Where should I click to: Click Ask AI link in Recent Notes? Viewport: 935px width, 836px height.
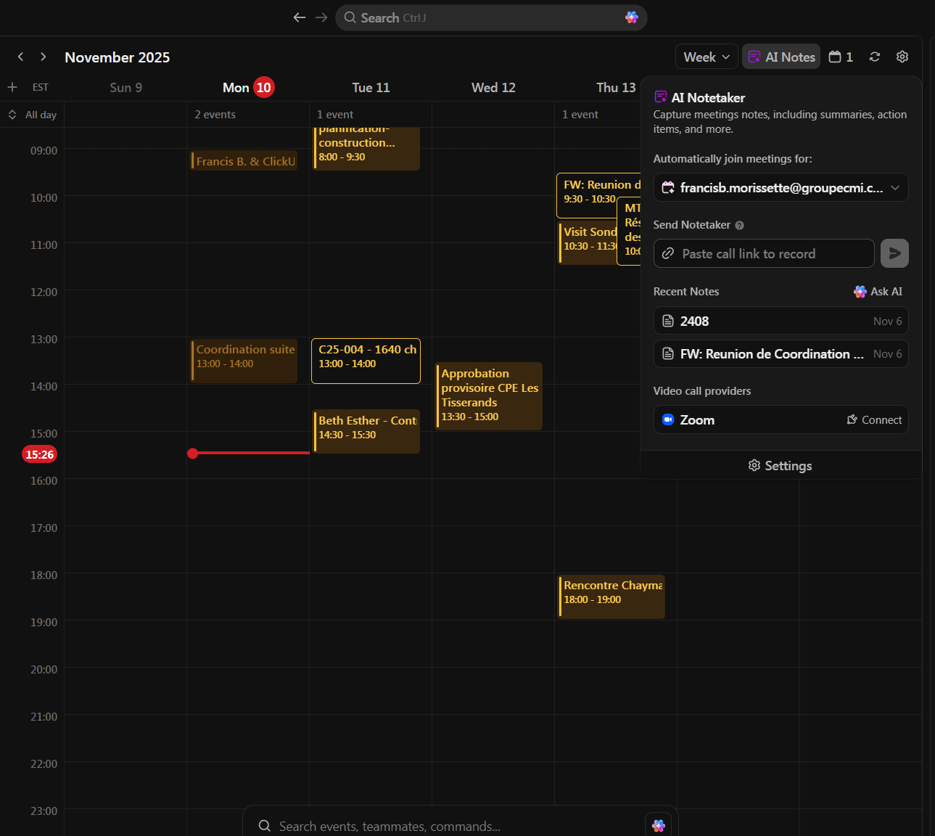pos(878,292)
